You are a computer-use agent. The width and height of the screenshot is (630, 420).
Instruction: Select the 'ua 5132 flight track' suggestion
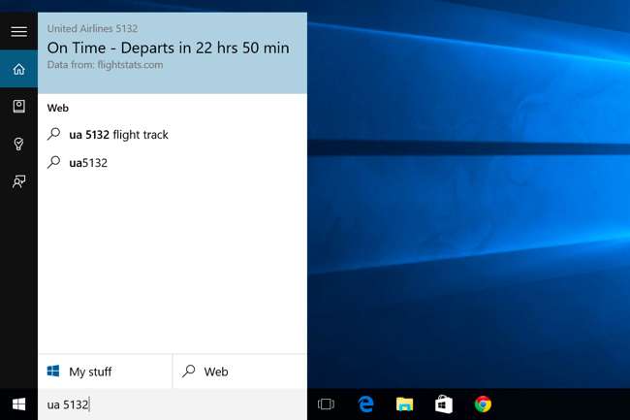[173, 135]
